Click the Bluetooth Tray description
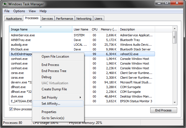 tap(130, 40)
